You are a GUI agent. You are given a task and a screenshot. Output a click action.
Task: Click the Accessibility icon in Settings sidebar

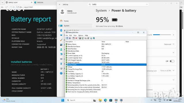tap(61, 64)
